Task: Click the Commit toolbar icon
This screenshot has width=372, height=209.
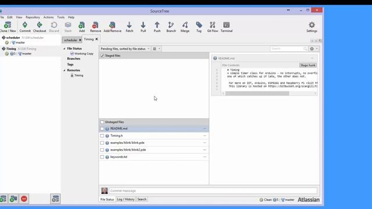Action: pos(25,27)
